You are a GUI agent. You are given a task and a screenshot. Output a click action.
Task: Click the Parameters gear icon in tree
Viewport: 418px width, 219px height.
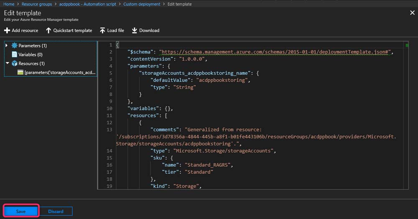click(15, 46)
